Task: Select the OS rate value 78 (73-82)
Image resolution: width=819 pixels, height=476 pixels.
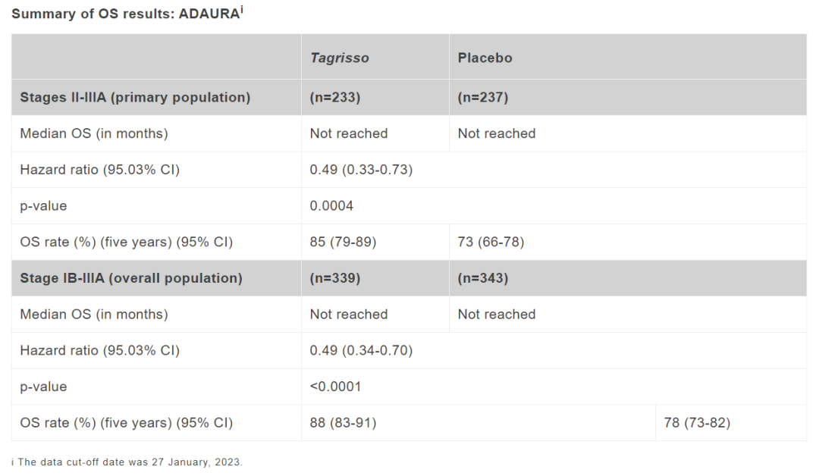Action: 698,423
